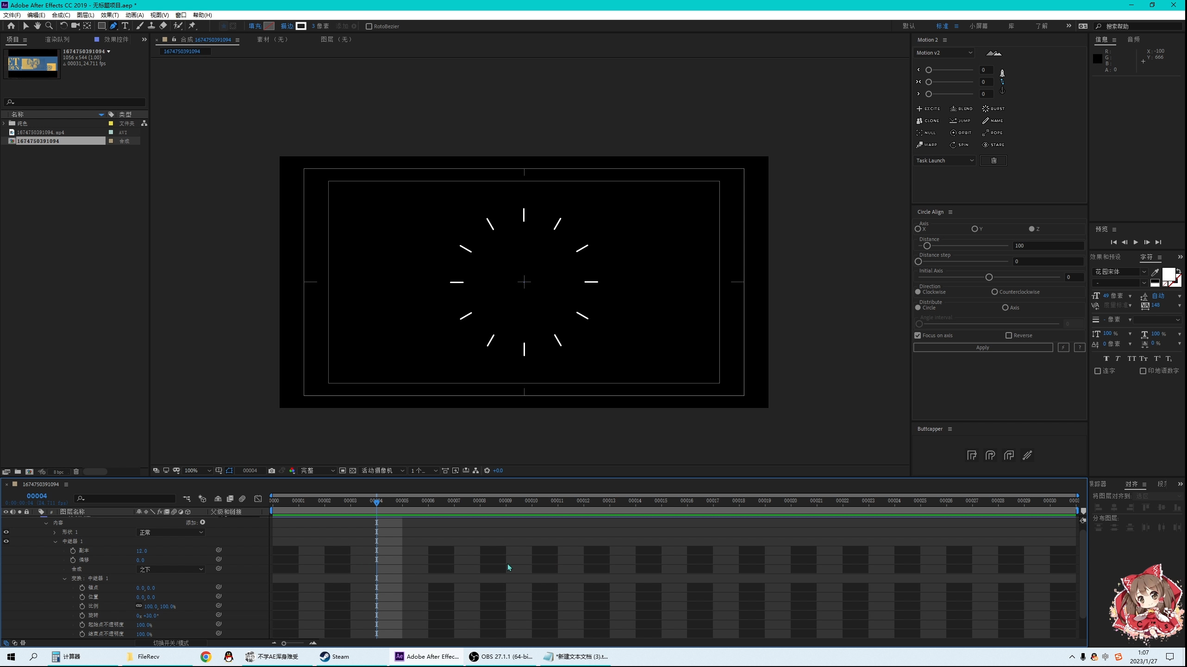Switch to 默认 workspace

coord(909,26)
